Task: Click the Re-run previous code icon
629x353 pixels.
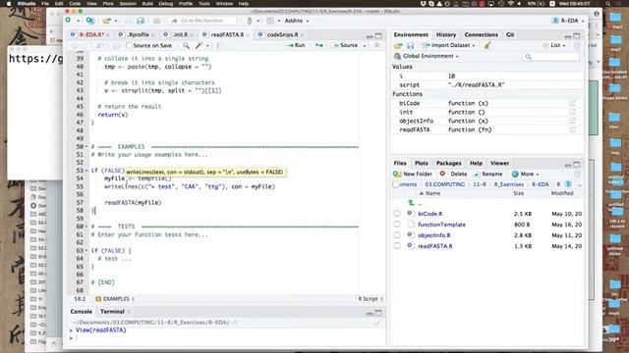Action: coord(318,46)
